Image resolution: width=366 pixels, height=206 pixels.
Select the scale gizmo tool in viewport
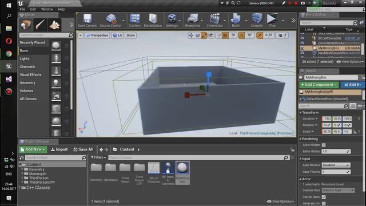click(x=204, y=35)
